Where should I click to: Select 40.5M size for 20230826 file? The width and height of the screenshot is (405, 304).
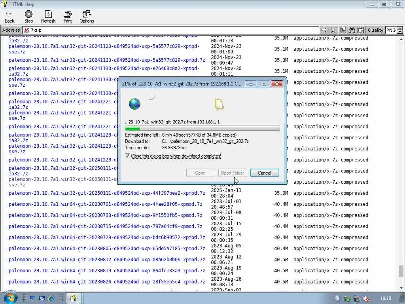[281, 282]
